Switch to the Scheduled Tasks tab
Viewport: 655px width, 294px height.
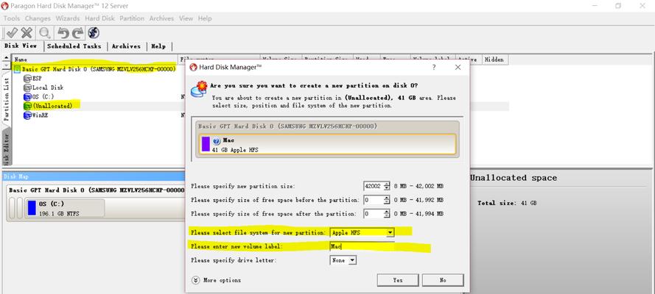click(74, 46)
